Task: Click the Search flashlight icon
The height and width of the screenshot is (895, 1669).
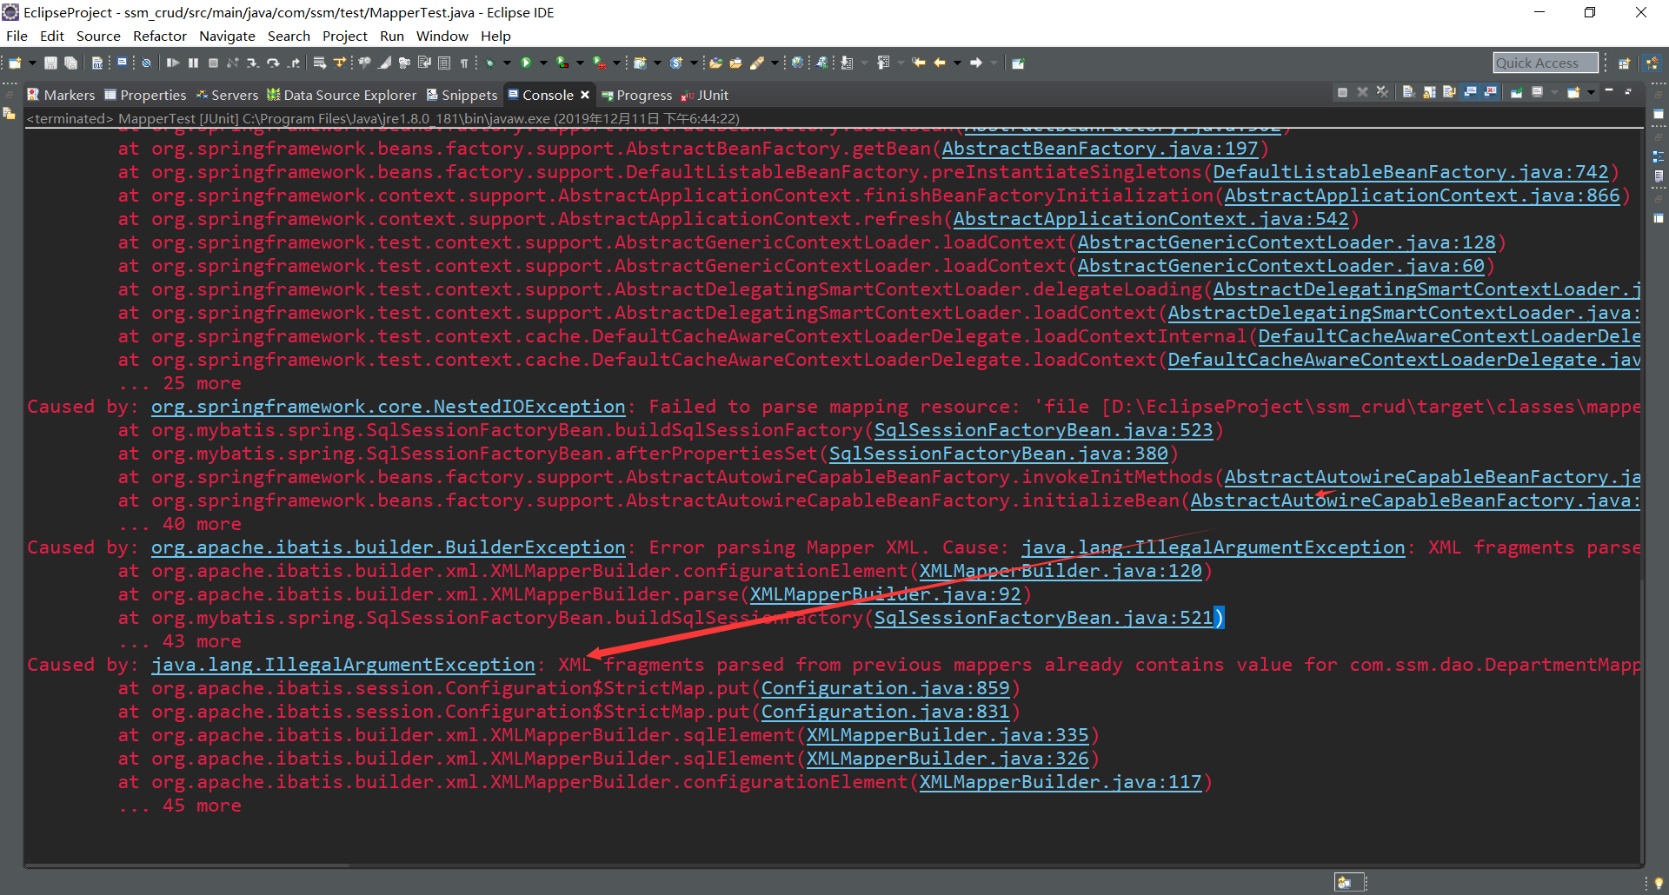Action: click(x=757, y=63)
